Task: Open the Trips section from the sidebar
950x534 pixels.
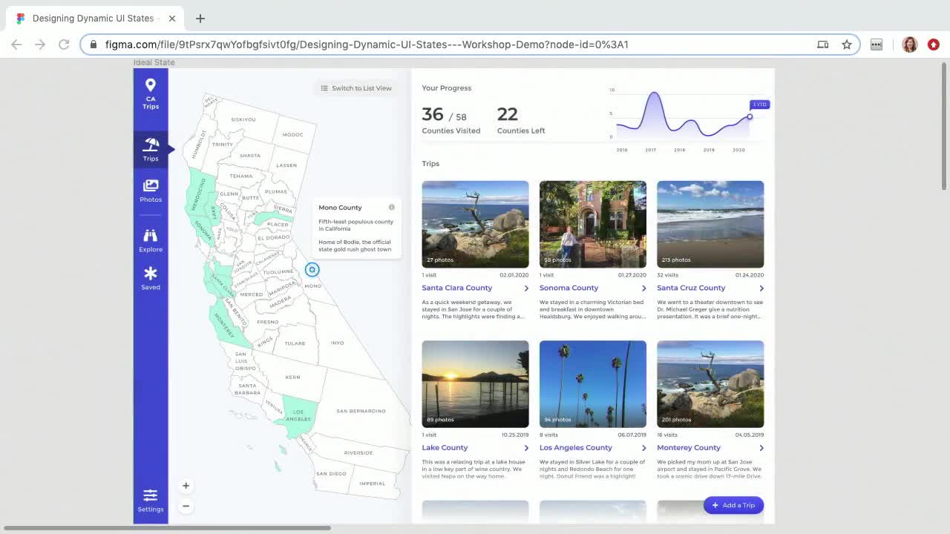Action: (151, 145)
